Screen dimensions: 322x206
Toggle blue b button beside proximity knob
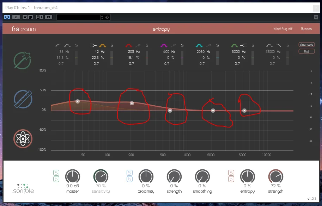129,179
